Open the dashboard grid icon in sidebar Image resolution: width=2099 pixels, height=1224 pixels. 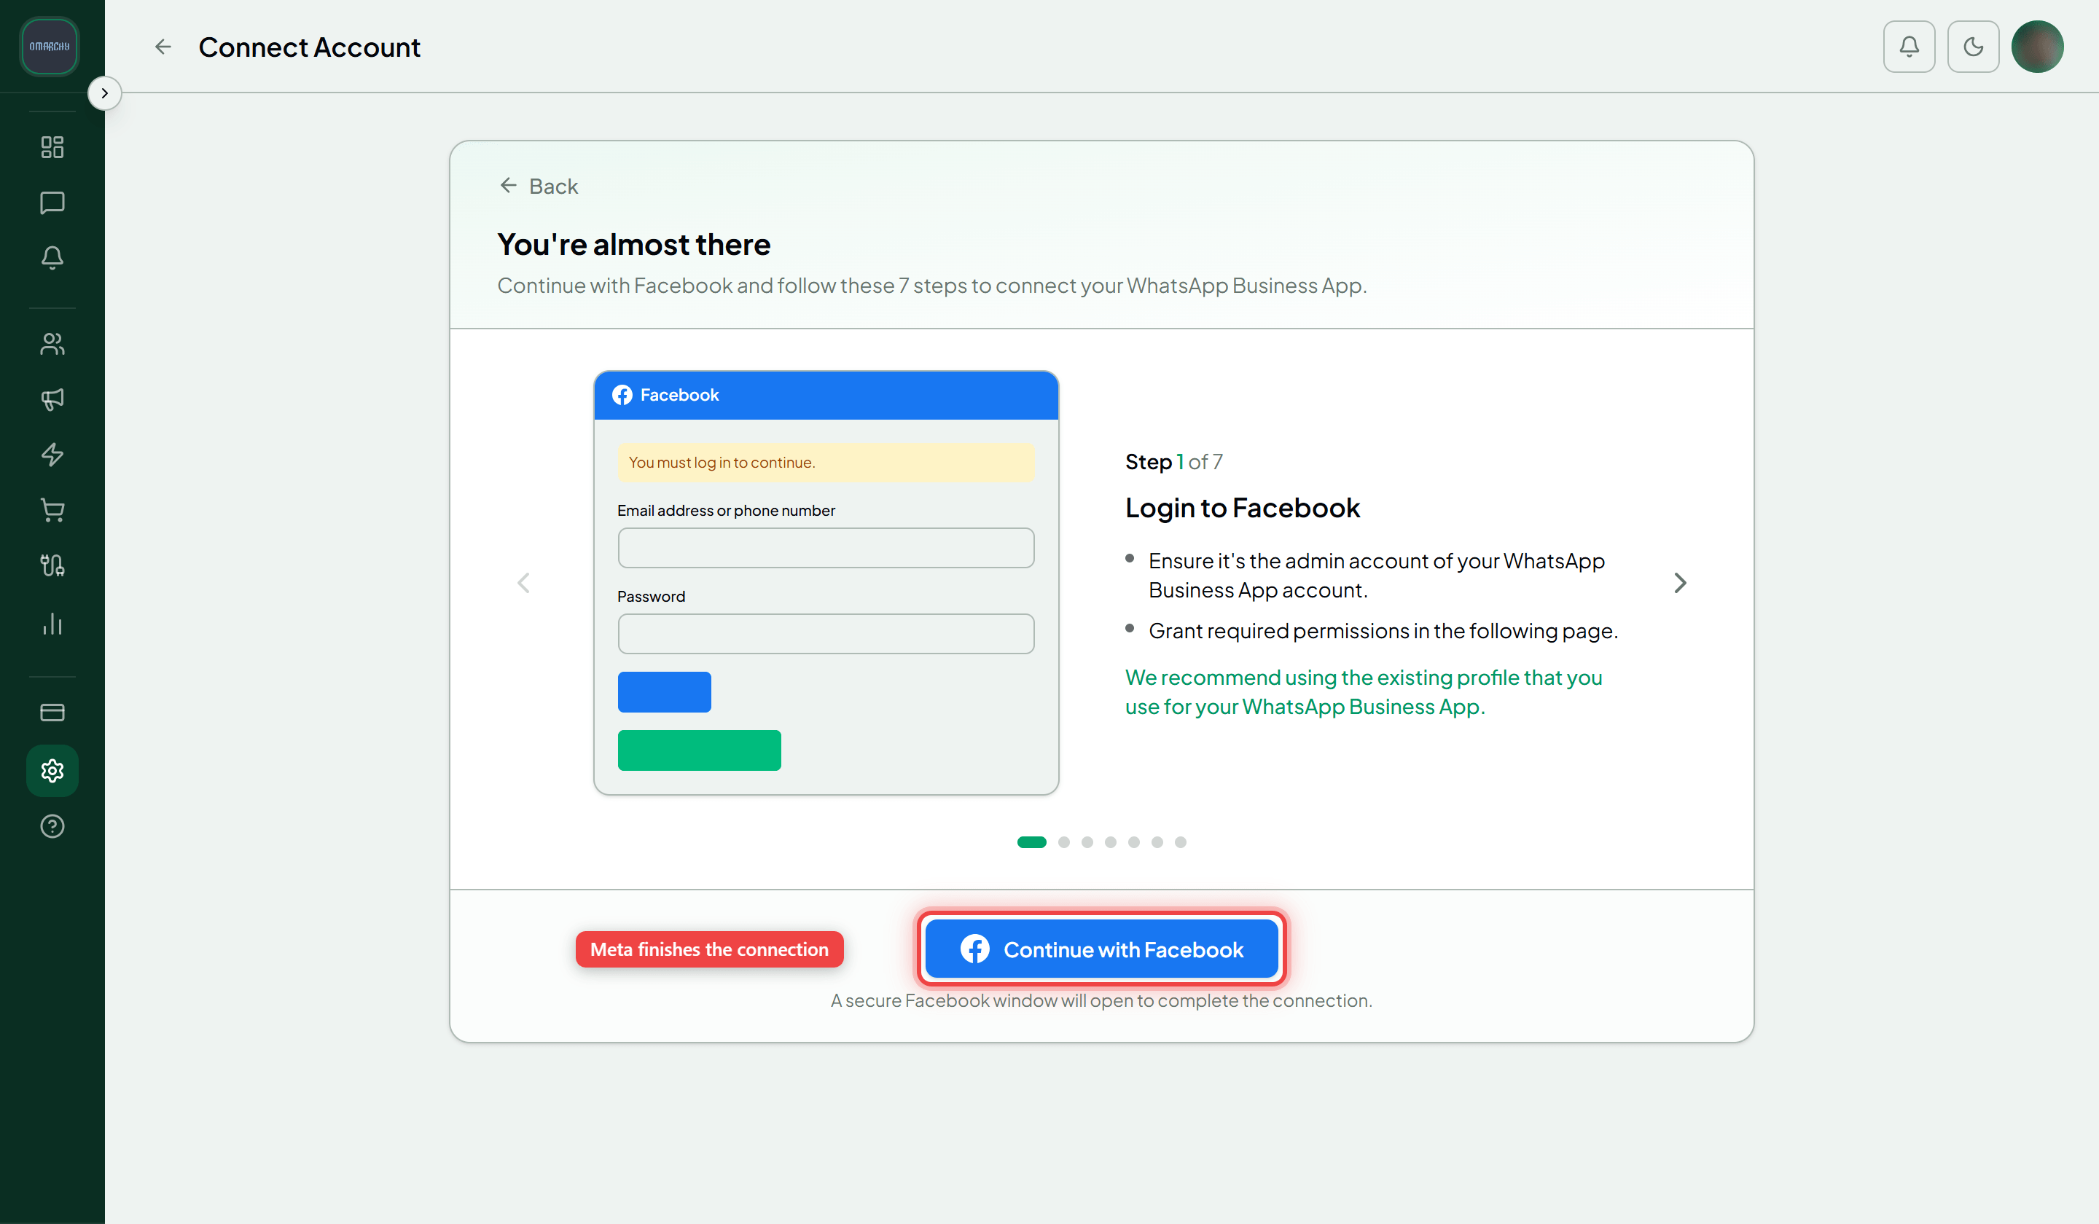(x=52, y=147)
